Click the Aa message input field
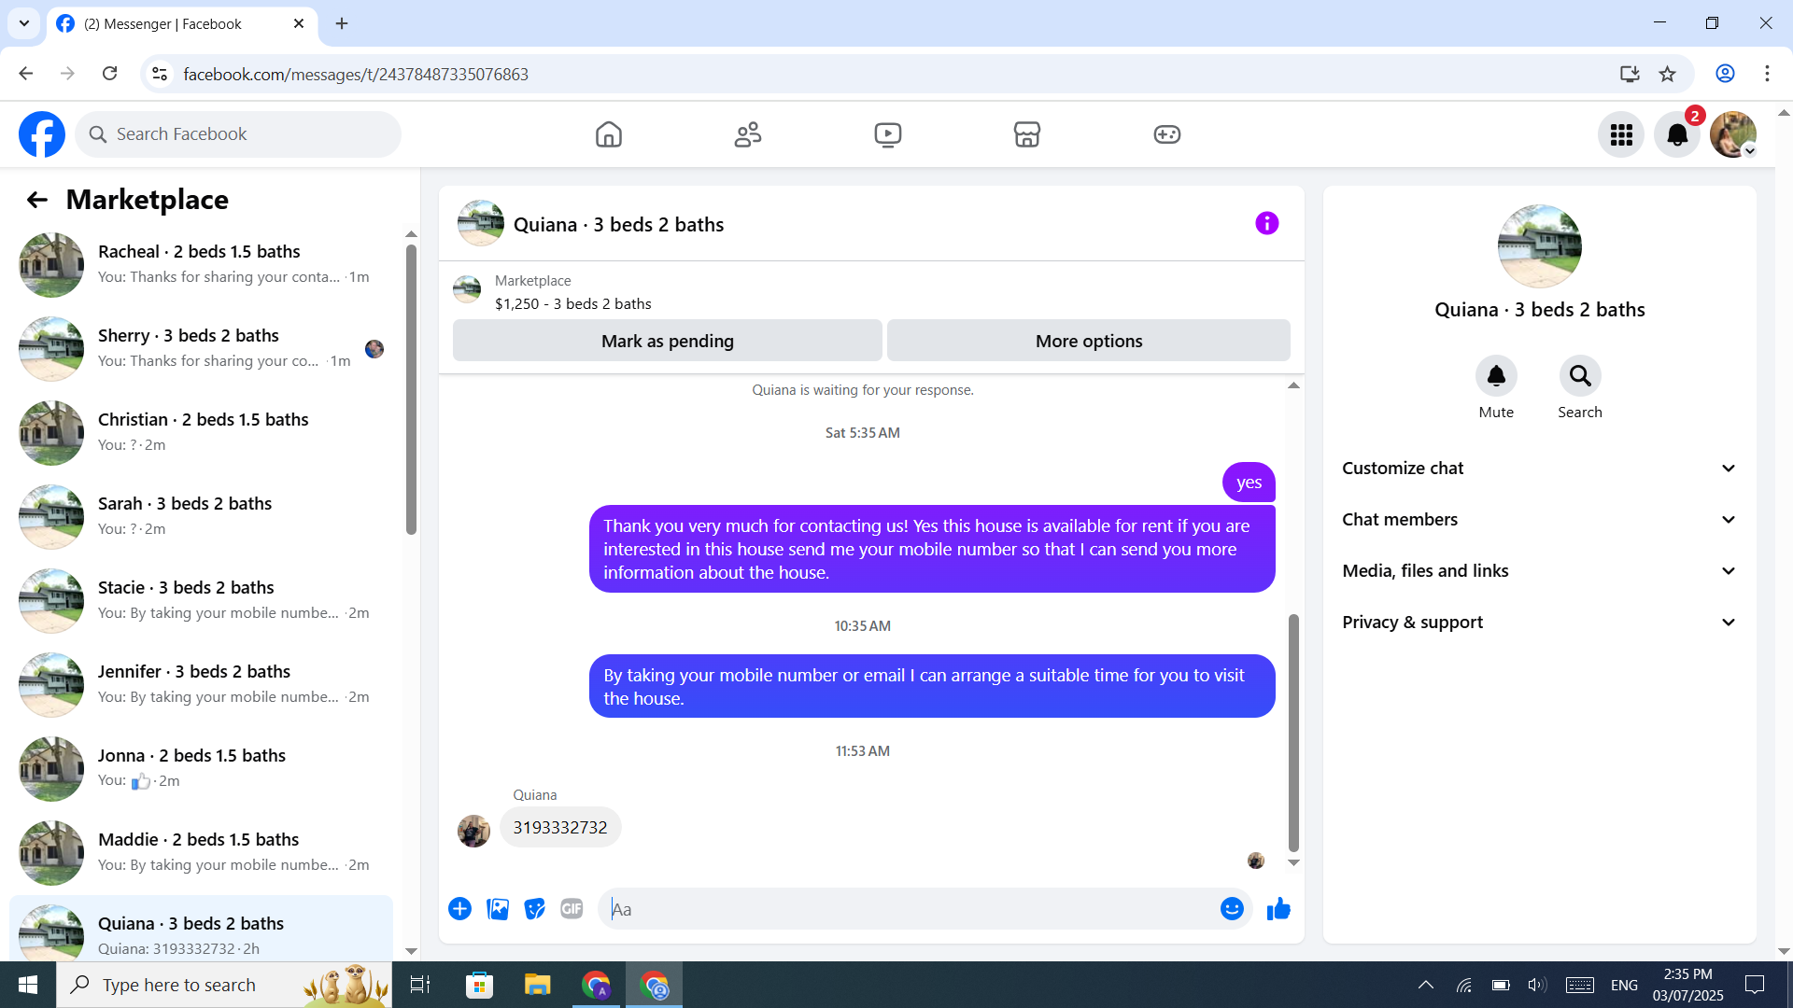 pyautogui.click(x=911, y=909)
